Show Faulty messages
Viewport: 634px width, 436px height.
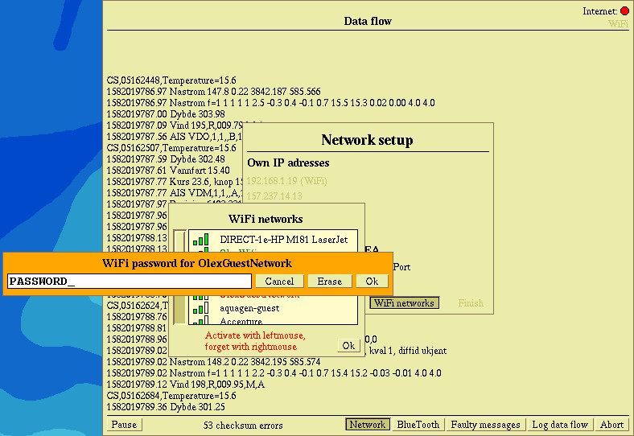pos(485,425)
